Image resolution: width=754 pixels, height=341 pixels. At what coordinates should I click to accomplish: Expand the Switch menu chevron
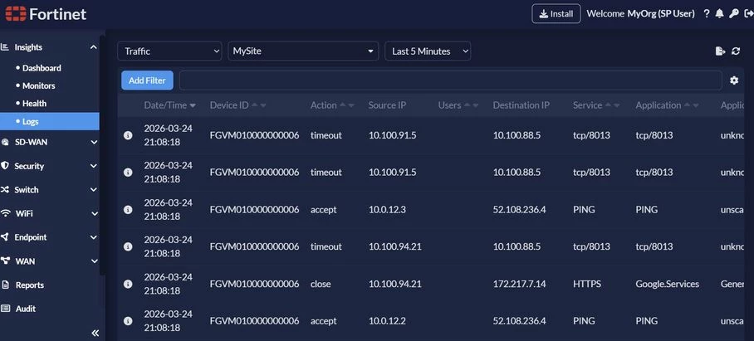94,190
